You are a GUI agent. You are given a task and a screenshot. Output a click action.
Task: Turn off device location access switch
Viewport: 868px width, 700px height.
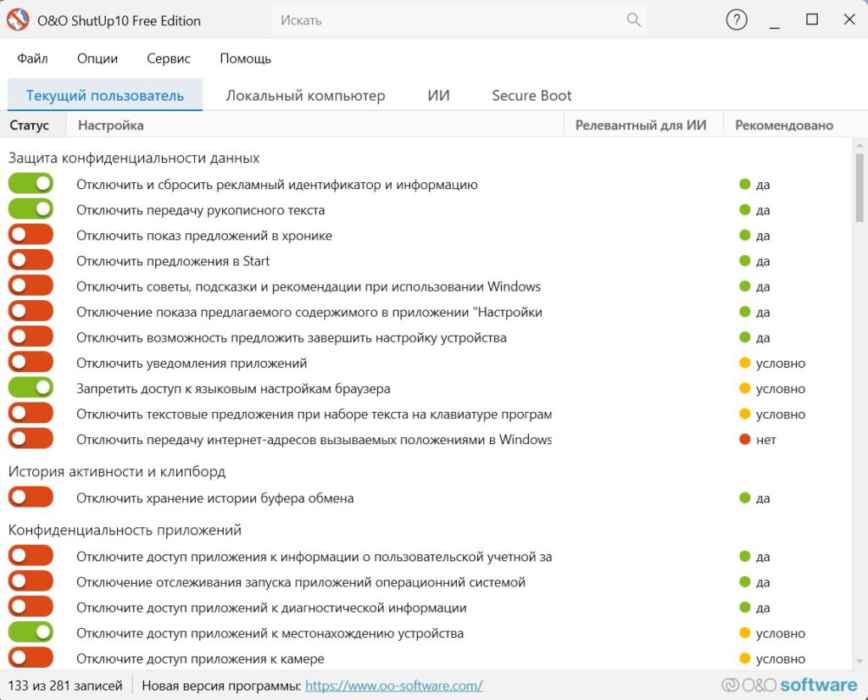(x=31, y=632)
